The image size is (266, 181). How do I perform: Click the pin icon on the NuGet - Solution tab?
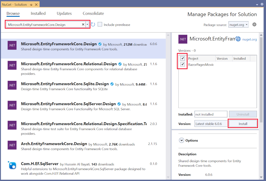31,4
